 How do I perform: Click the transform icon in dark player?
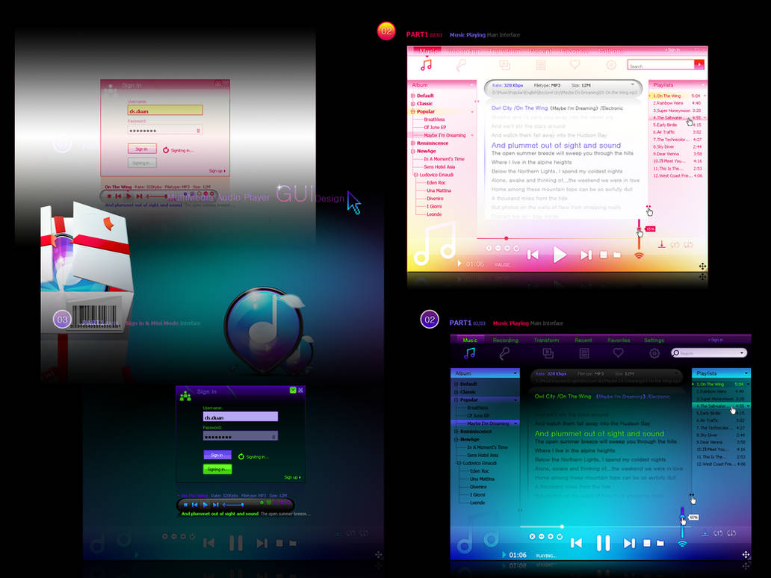click(548, 353)
